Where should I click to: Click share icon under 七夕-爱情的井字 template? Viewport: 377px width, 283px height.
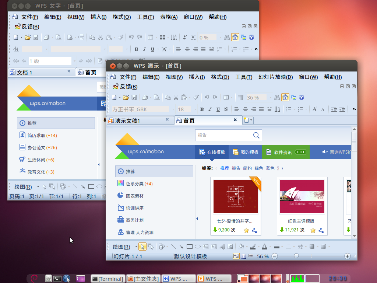pyautogui.click(x=254, y=230)
